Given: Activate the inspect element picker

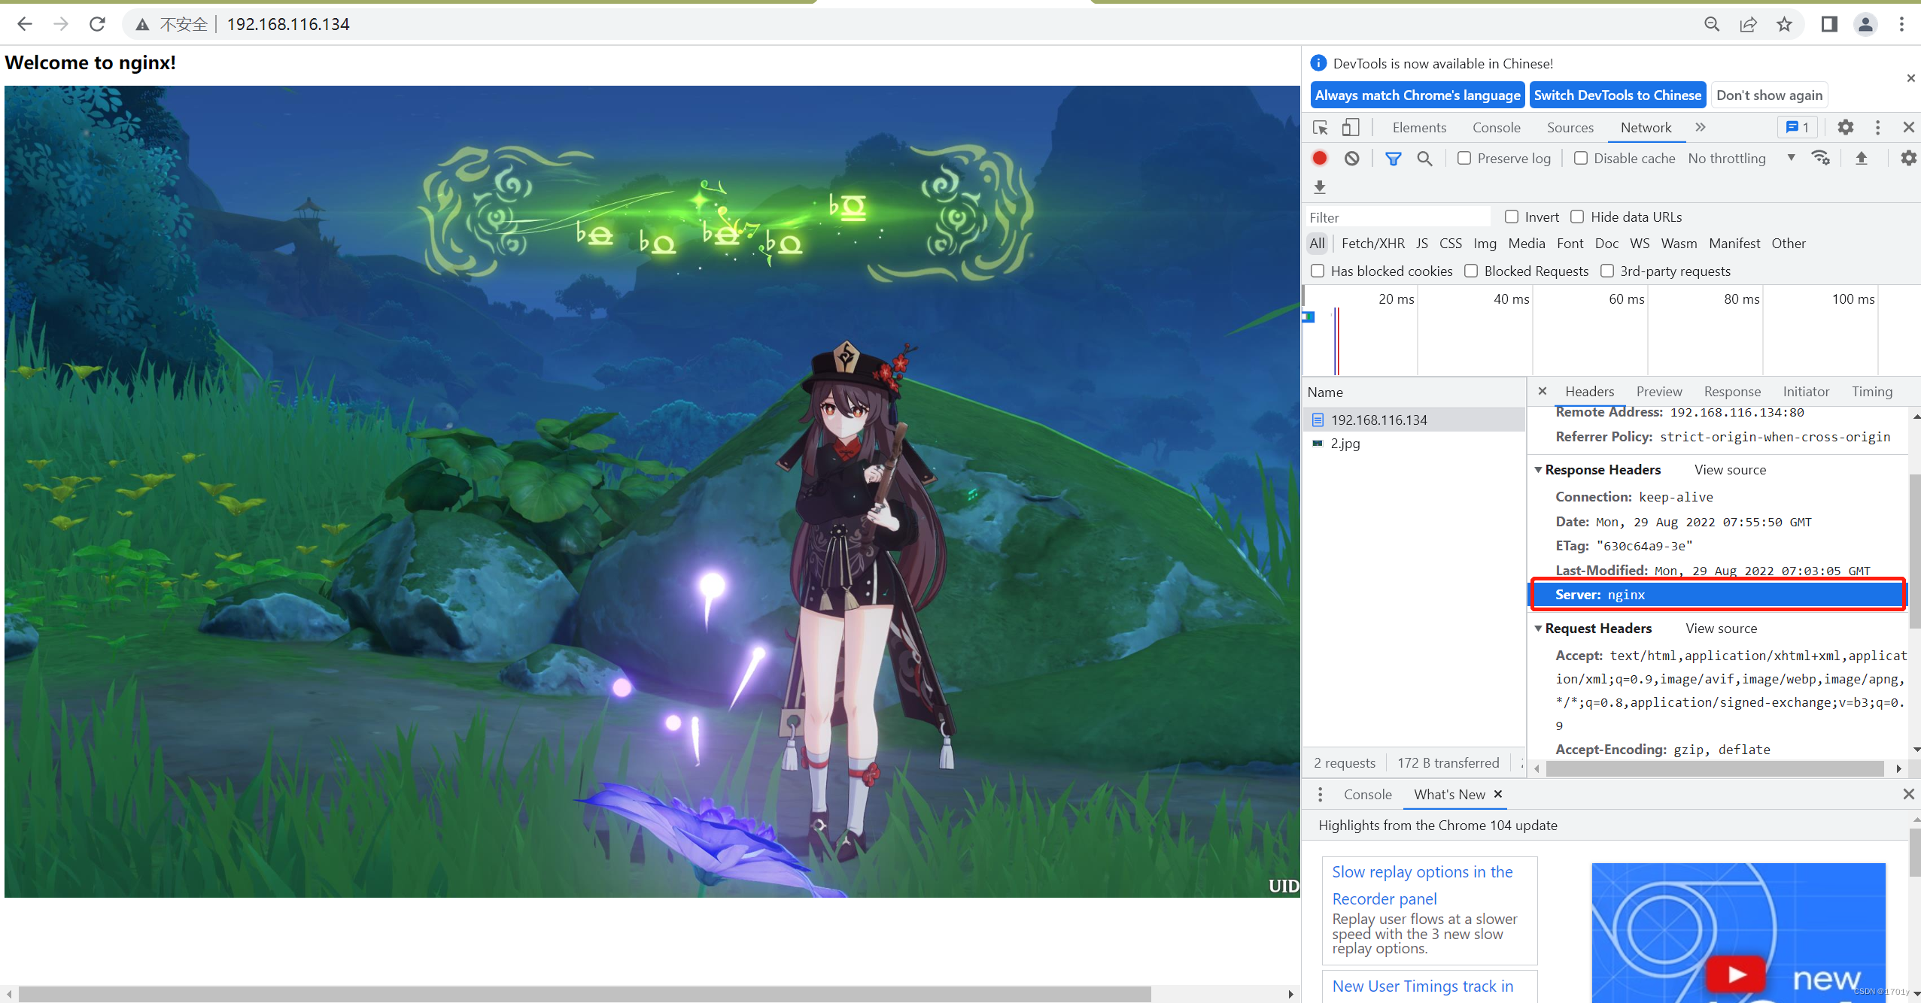Looking at the screenshot, I should pyautogui.click(x=1321, y=127).
